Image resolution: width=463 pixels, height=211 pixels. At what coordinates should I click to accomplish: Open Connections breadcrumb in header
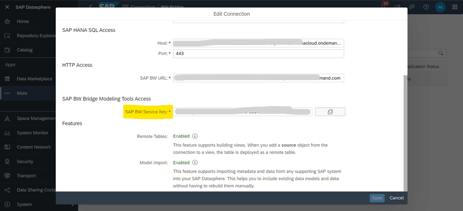pyautogui.click(x=143, y=7)
